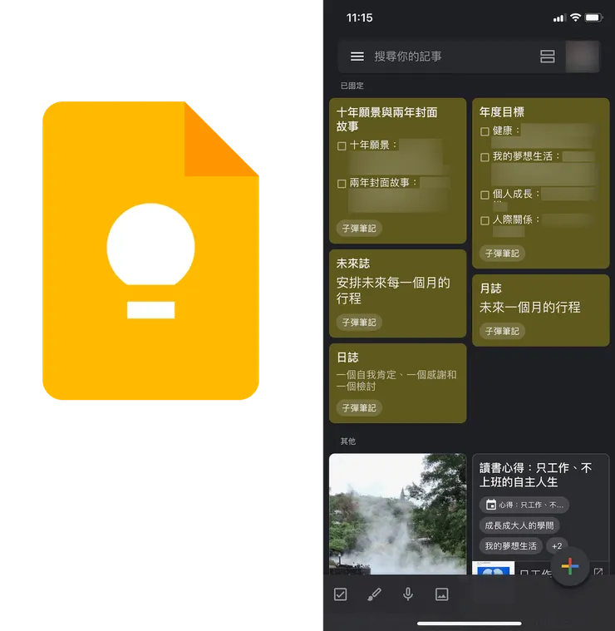Check the 我的夢想生活 checkbox in 年度目標
Image resolution: width=615 pixels, height=631 pixels.
click(x=485, y=157)
